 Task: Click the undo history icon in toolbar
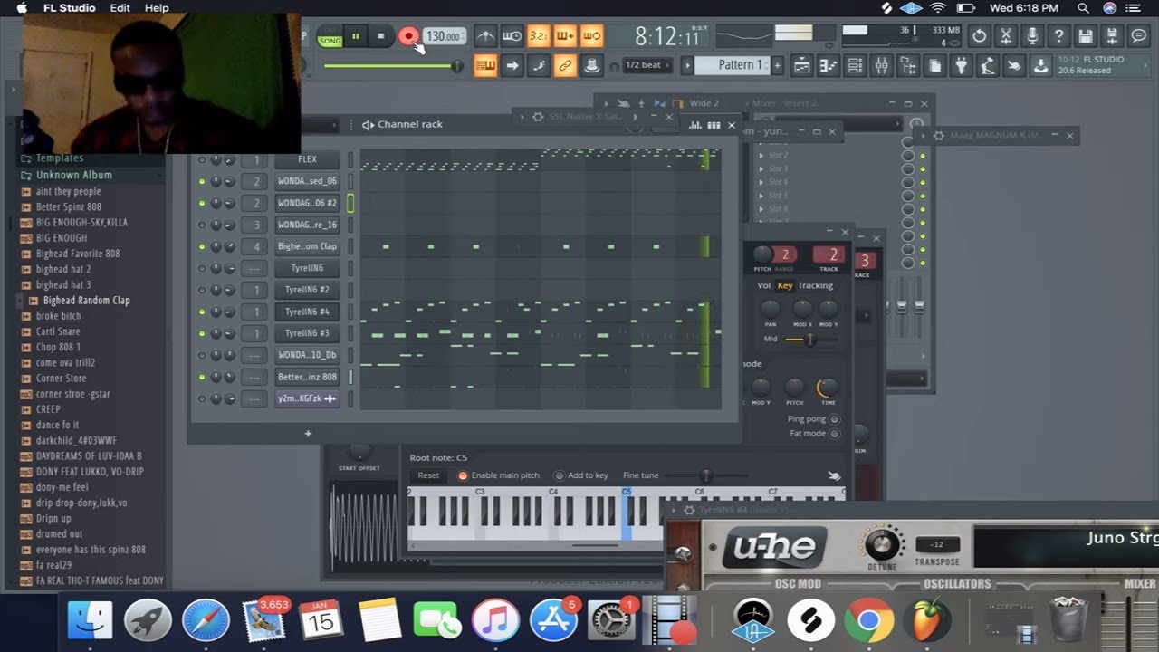[979, 36]
